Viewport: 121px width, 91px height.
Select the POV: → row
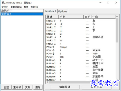[x=80, y=50]
